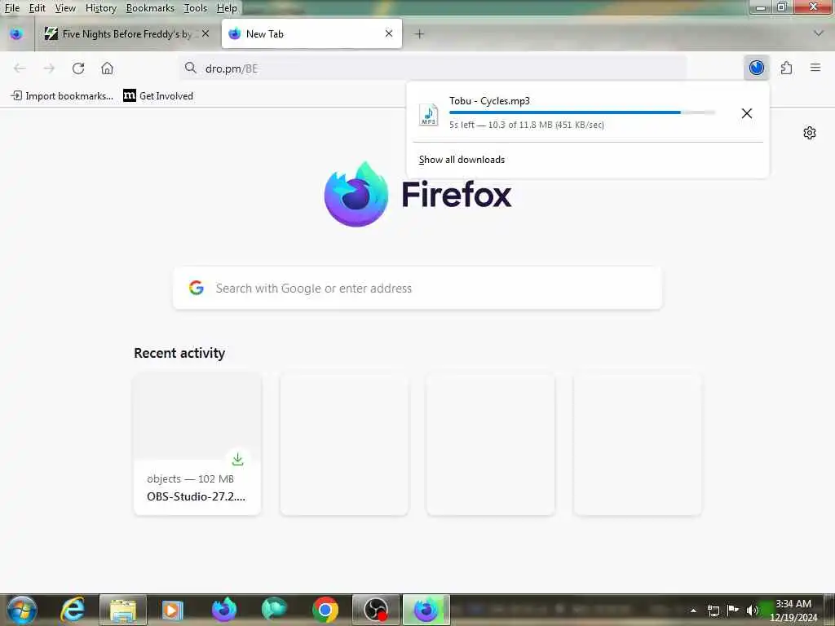The width and height of the screenshot is (835, 626).
Task: Open the Bookmarks menu
Action: 150,8
